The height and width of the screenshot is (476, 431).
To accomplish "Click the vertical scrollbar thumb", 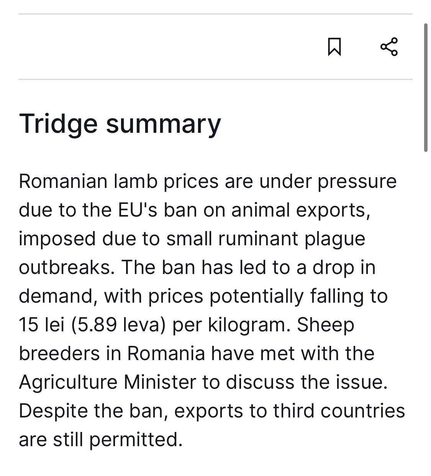I will pyautogui.click(x=425, y=88).
